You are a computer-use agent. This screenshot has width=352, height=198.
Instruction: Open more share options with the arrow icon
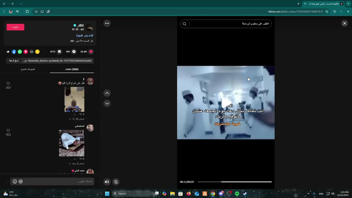(8, 52)
